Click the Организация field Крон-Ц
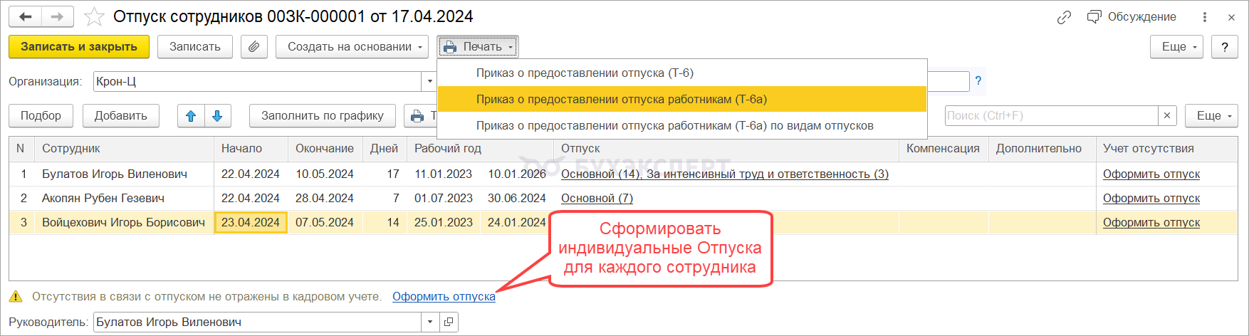The width and height of the screenshot is (1249, 336). click(258, 81)
